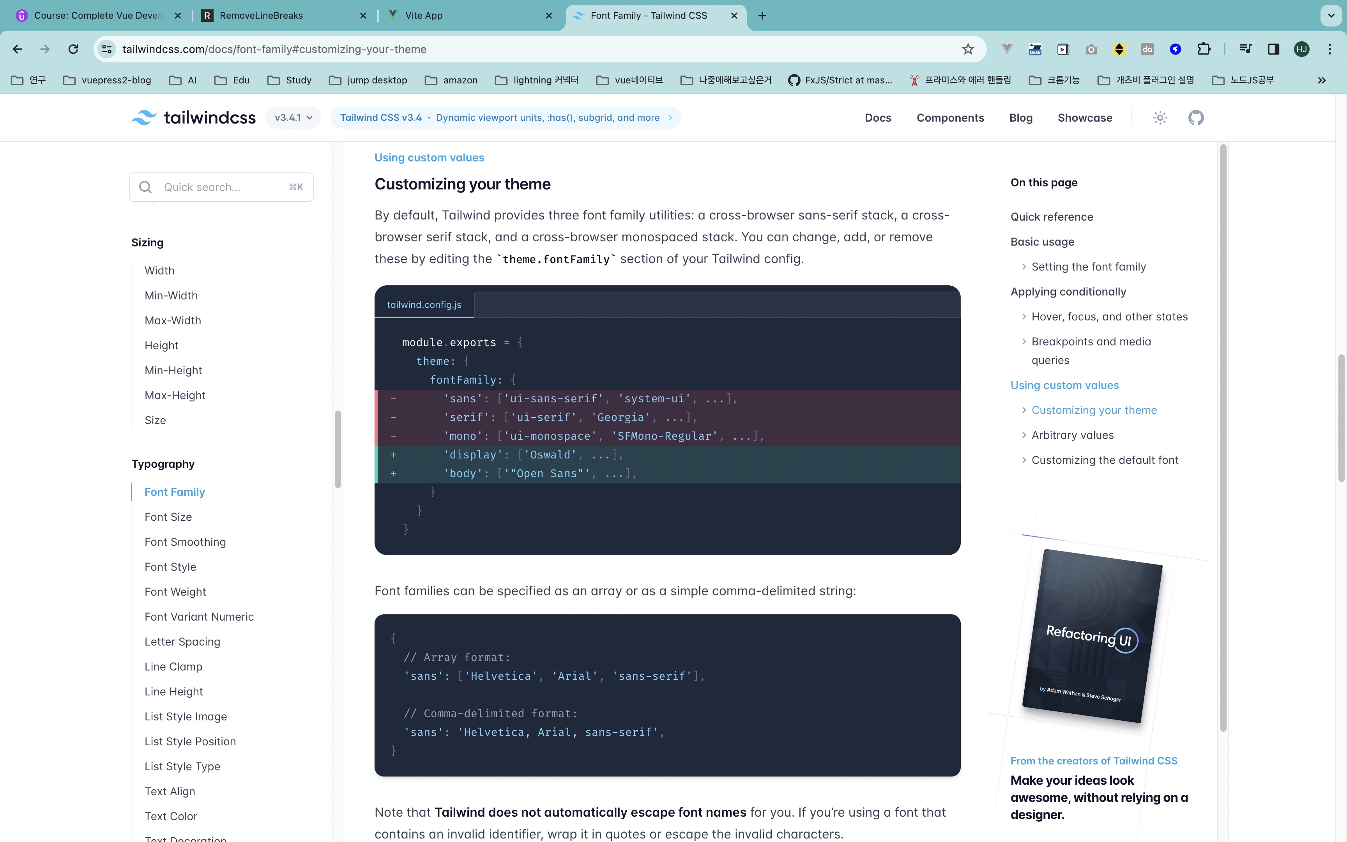Open the Vue devtools extension icon

pyautogui.click(x=1006, y=49)
